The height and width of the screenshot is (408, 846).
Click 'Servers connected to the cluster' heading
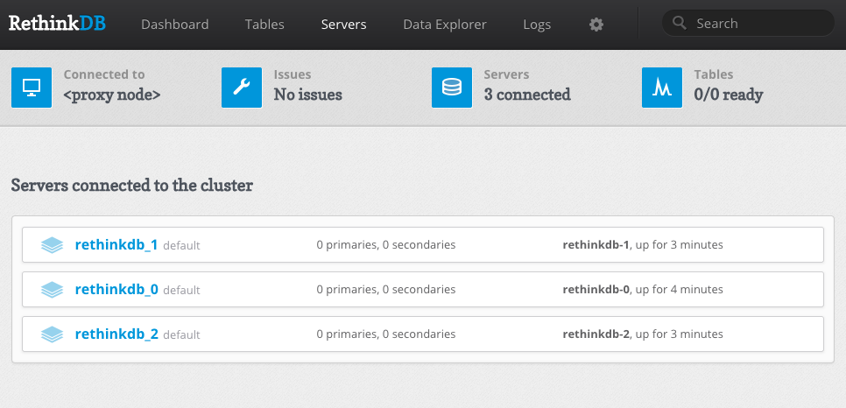coord(132,185)
